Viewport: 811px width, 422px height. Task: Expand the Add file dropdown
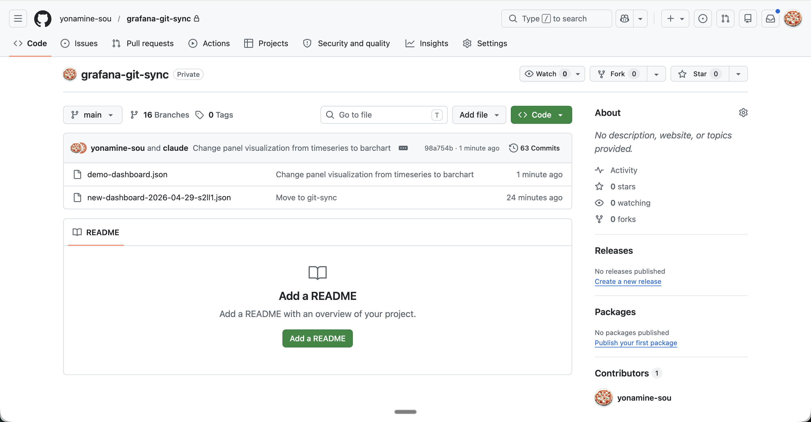pyautogui.click(x=479, y=115)
